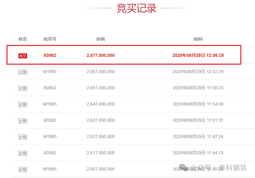Image resolution: width=255 pixels, height=178 pixels.
Task: Click bidder M1985 in the 12:02:29 row
Action: 50,72
